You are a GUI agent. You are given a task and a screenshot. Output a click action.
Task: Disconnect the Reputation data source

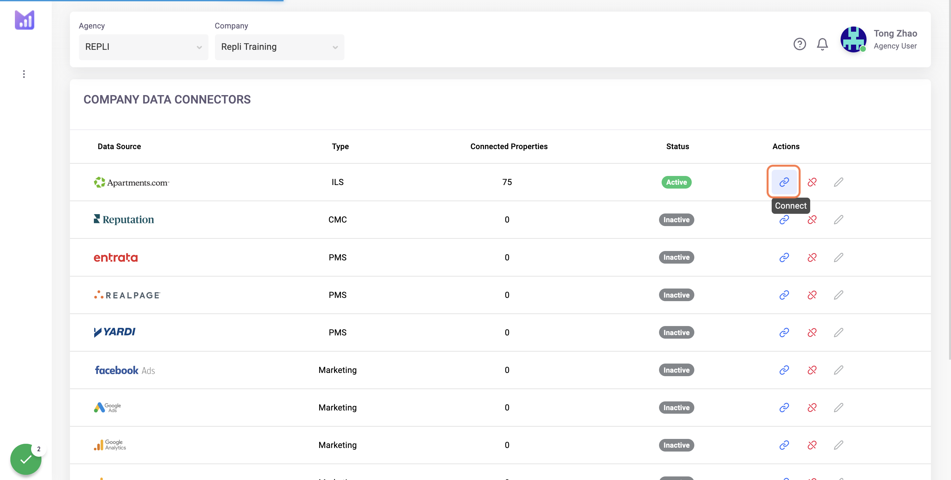pos(812,220)
